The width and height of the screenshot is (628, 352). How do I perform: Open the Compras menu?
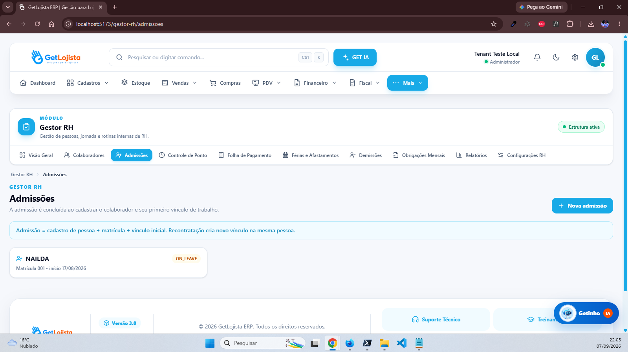coord(225,83)
